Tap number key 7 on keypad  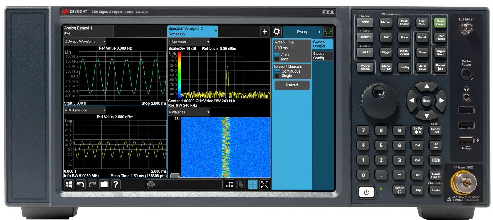point(363,130)
